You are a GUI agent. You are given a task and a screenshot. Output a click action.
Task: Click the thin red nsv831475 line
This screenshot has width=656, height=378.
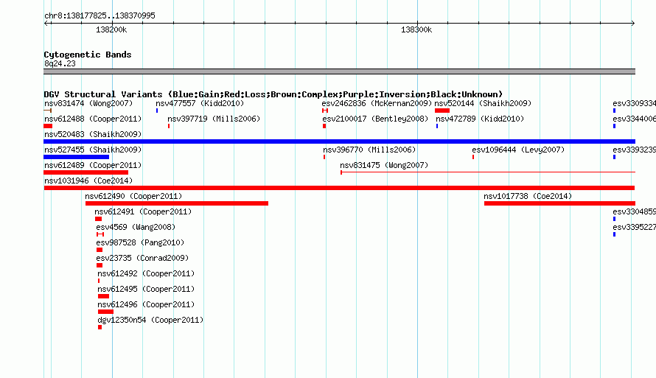(x=488, y=172)
